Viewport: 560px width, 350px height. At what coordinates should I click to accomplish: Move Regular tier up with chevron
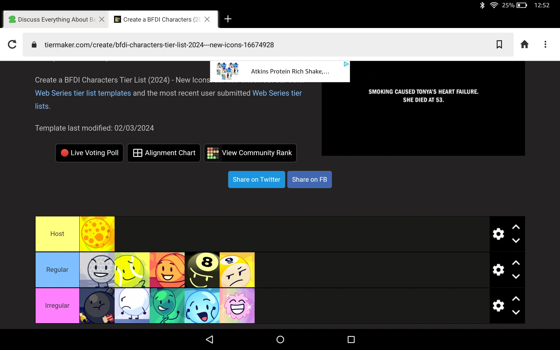(x=516, y=263)
